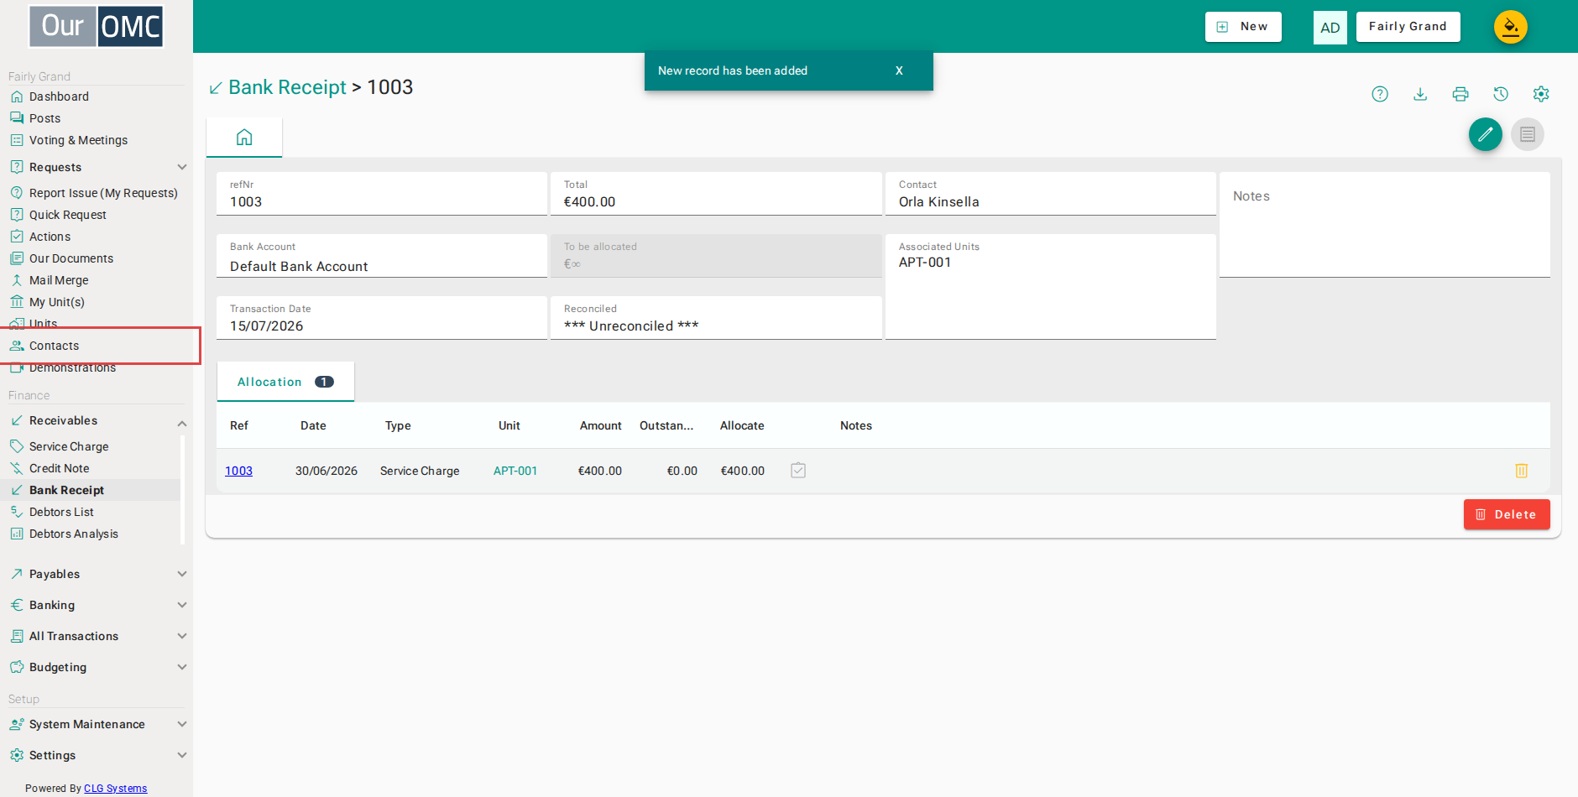Toggle the allocate checkbox in row 1003
The width and height of the screenshot is (1578, 797).
pos(798,471)
